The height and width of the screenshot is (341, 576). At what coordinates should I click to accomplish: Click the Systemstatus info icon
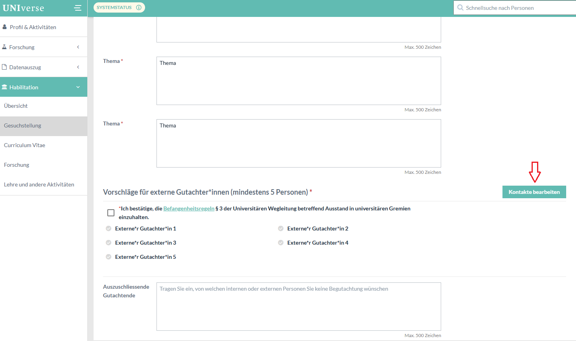click(x=139, y=7)
